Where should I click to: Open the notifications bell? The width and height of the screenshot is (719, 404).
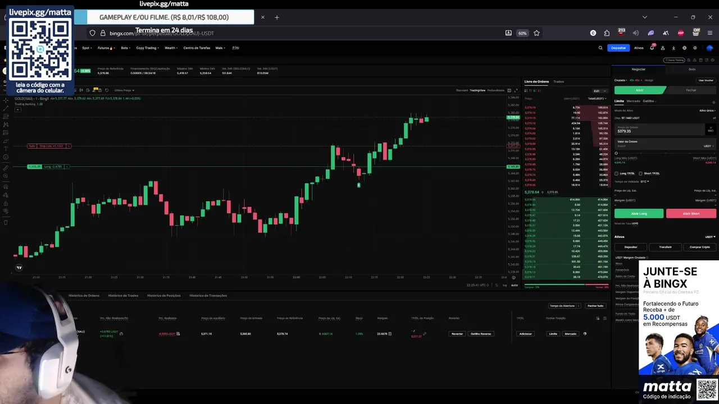point(652,48)
